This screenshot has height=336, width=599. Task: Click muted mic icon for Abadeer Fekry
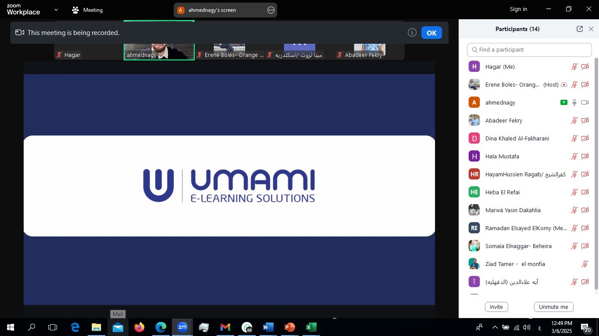pyautogui.click(x=574, y=121)
